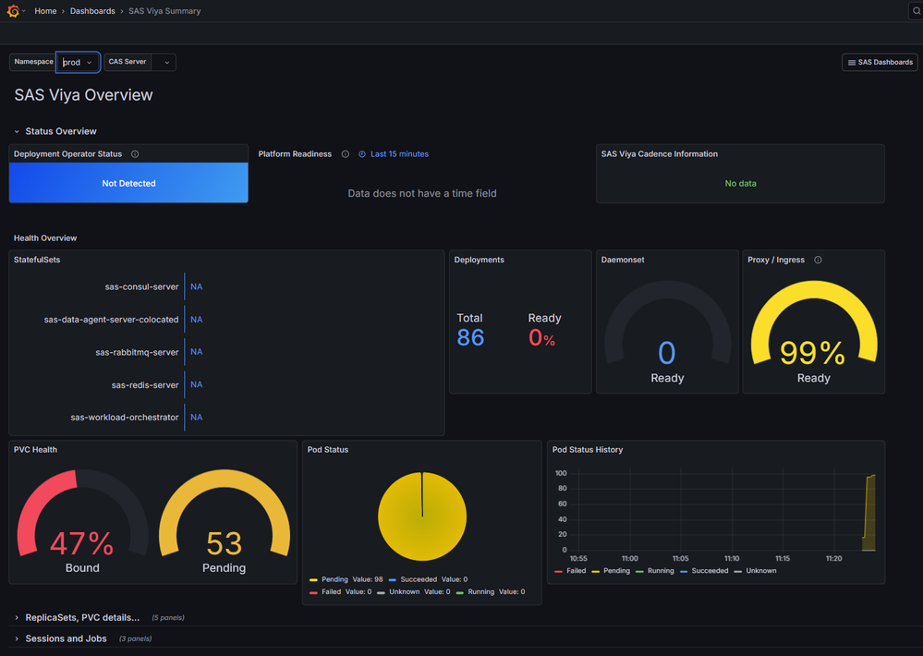Viewport: 923px width, 656px height.
Task: Click the 99% Ready ingress gauge
Action: [x=814, y=333]
